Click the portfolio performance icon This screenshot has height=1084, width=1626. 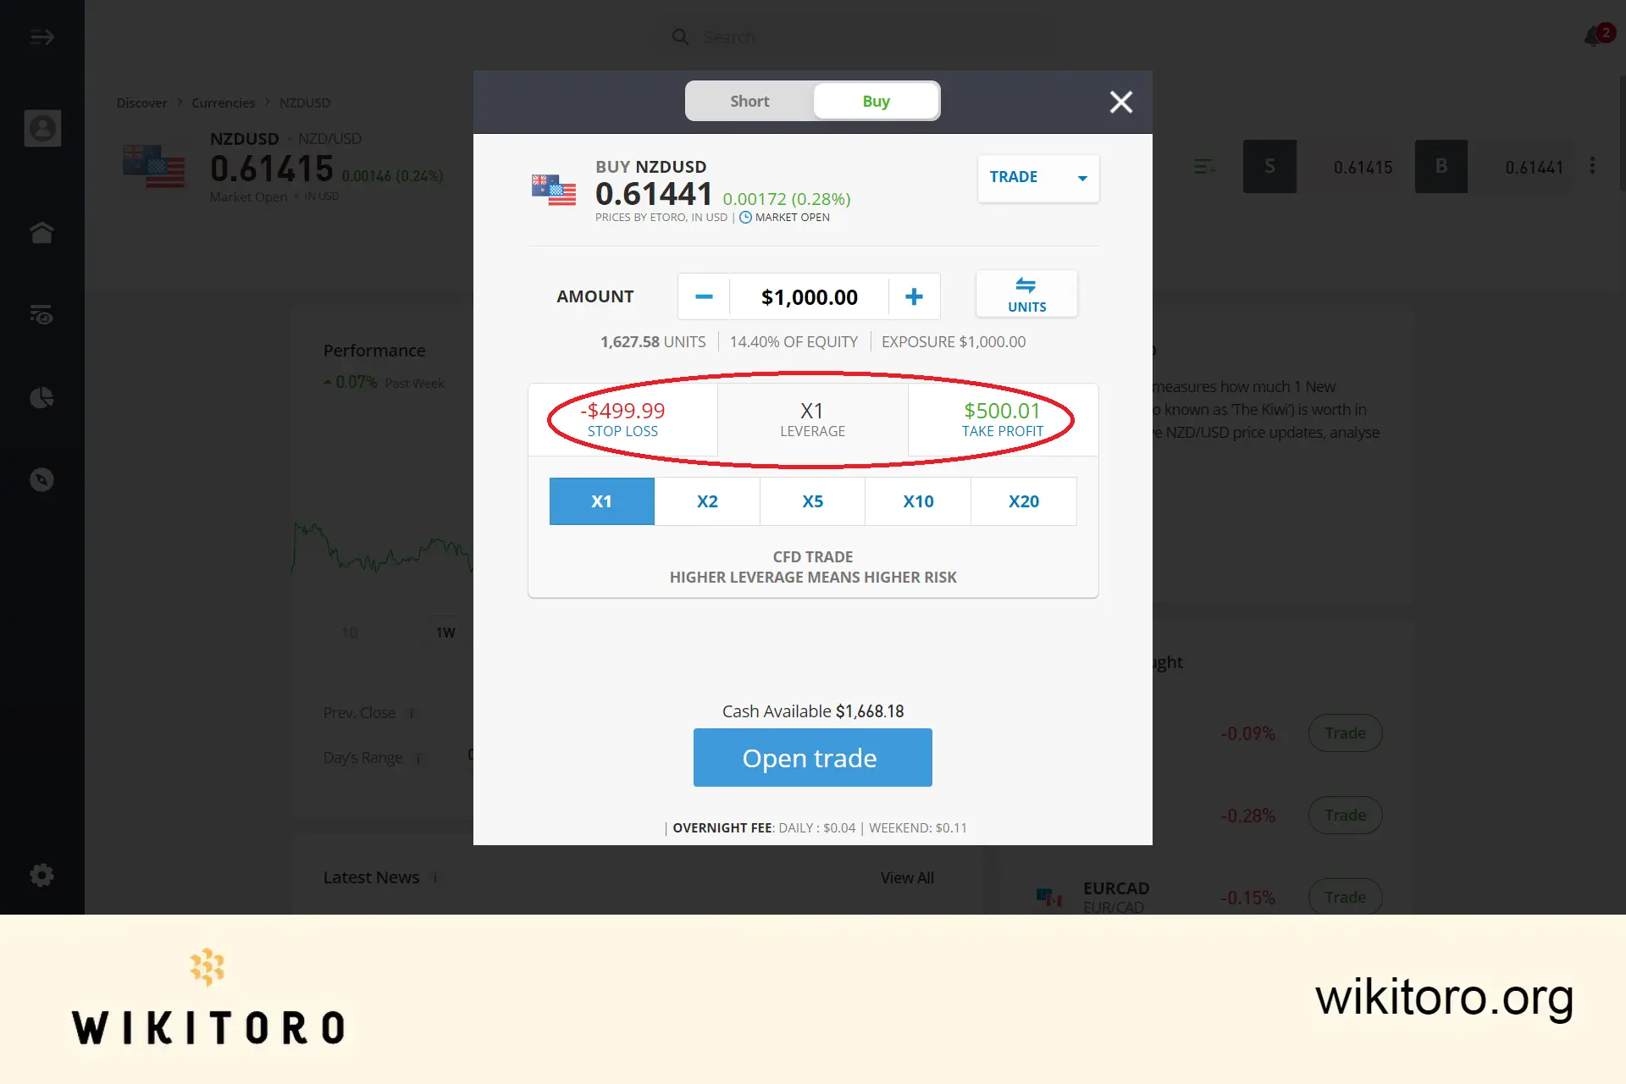42,397
